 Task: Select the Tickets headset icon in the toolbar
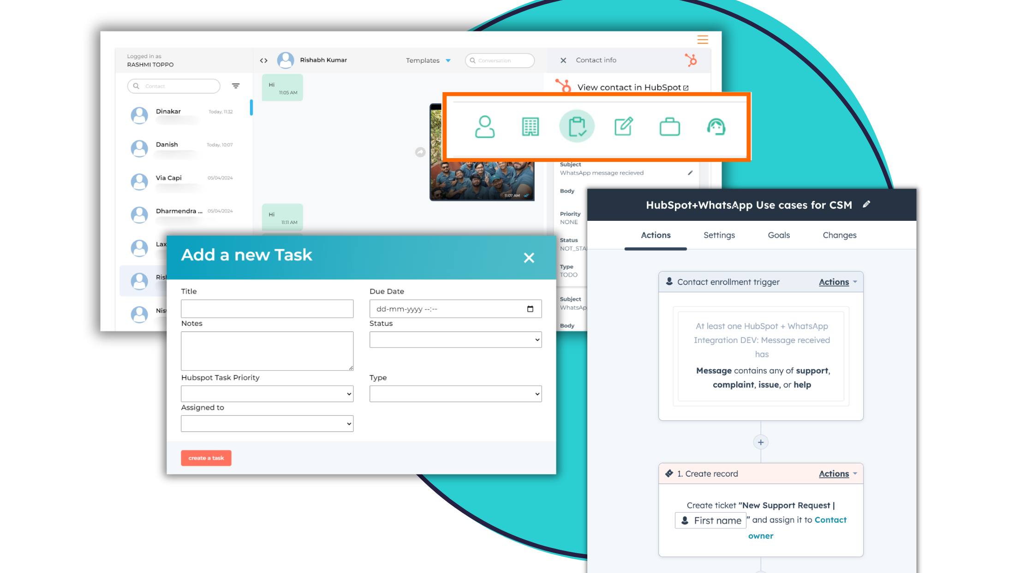tap(716, 127)
